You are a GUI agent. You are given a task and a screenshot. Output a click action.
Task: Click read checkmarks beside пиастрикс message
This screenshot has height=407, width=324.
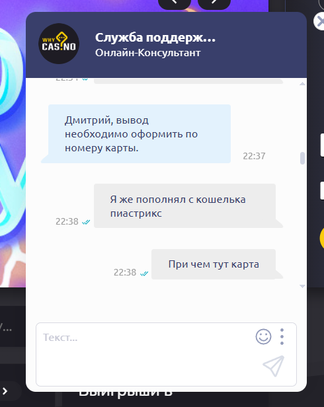(86, 222)
